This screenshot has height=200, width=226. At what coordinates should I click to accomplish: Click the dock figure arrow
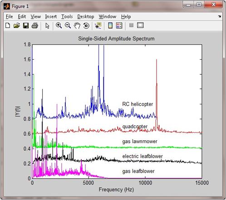coord(220,16)
